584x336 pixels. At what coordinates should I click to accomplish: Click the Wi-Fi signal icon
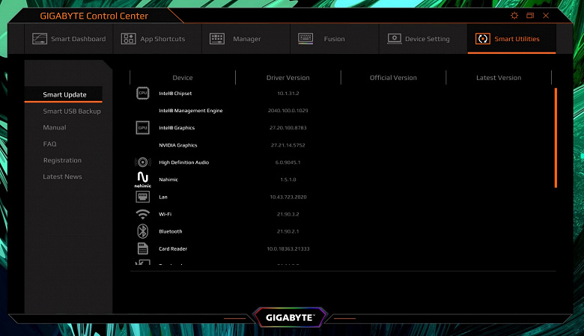(143, 214)
